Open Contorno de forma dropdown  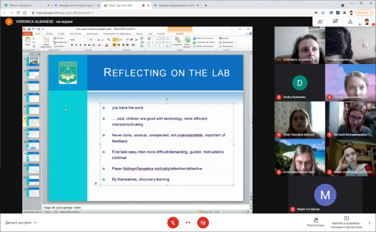[x=204, y=42]
